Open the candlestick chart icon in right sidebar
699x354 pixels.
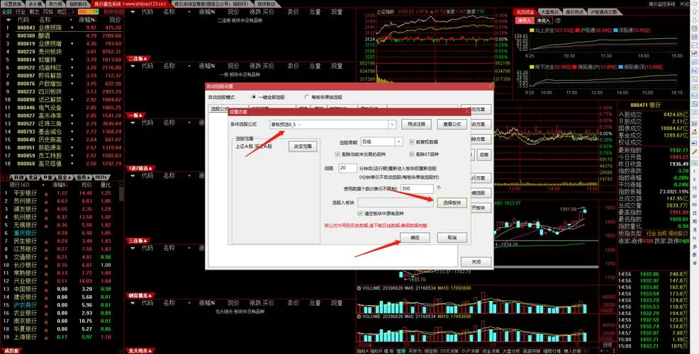pos(695,55)
